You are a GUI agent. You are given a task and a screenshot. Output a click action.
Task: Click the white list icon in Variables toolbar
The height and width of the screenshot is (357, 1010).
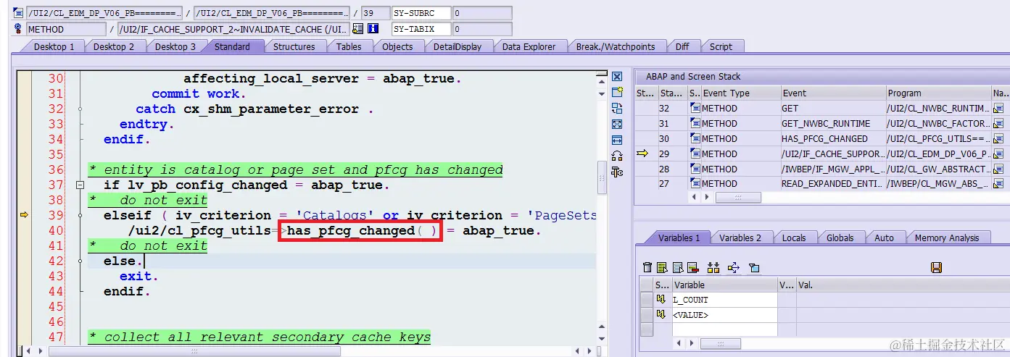pos(677,268)
